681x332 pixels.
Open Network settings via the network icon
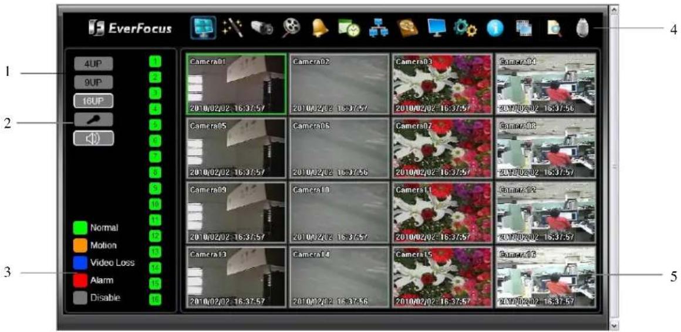tap(378, 29)
